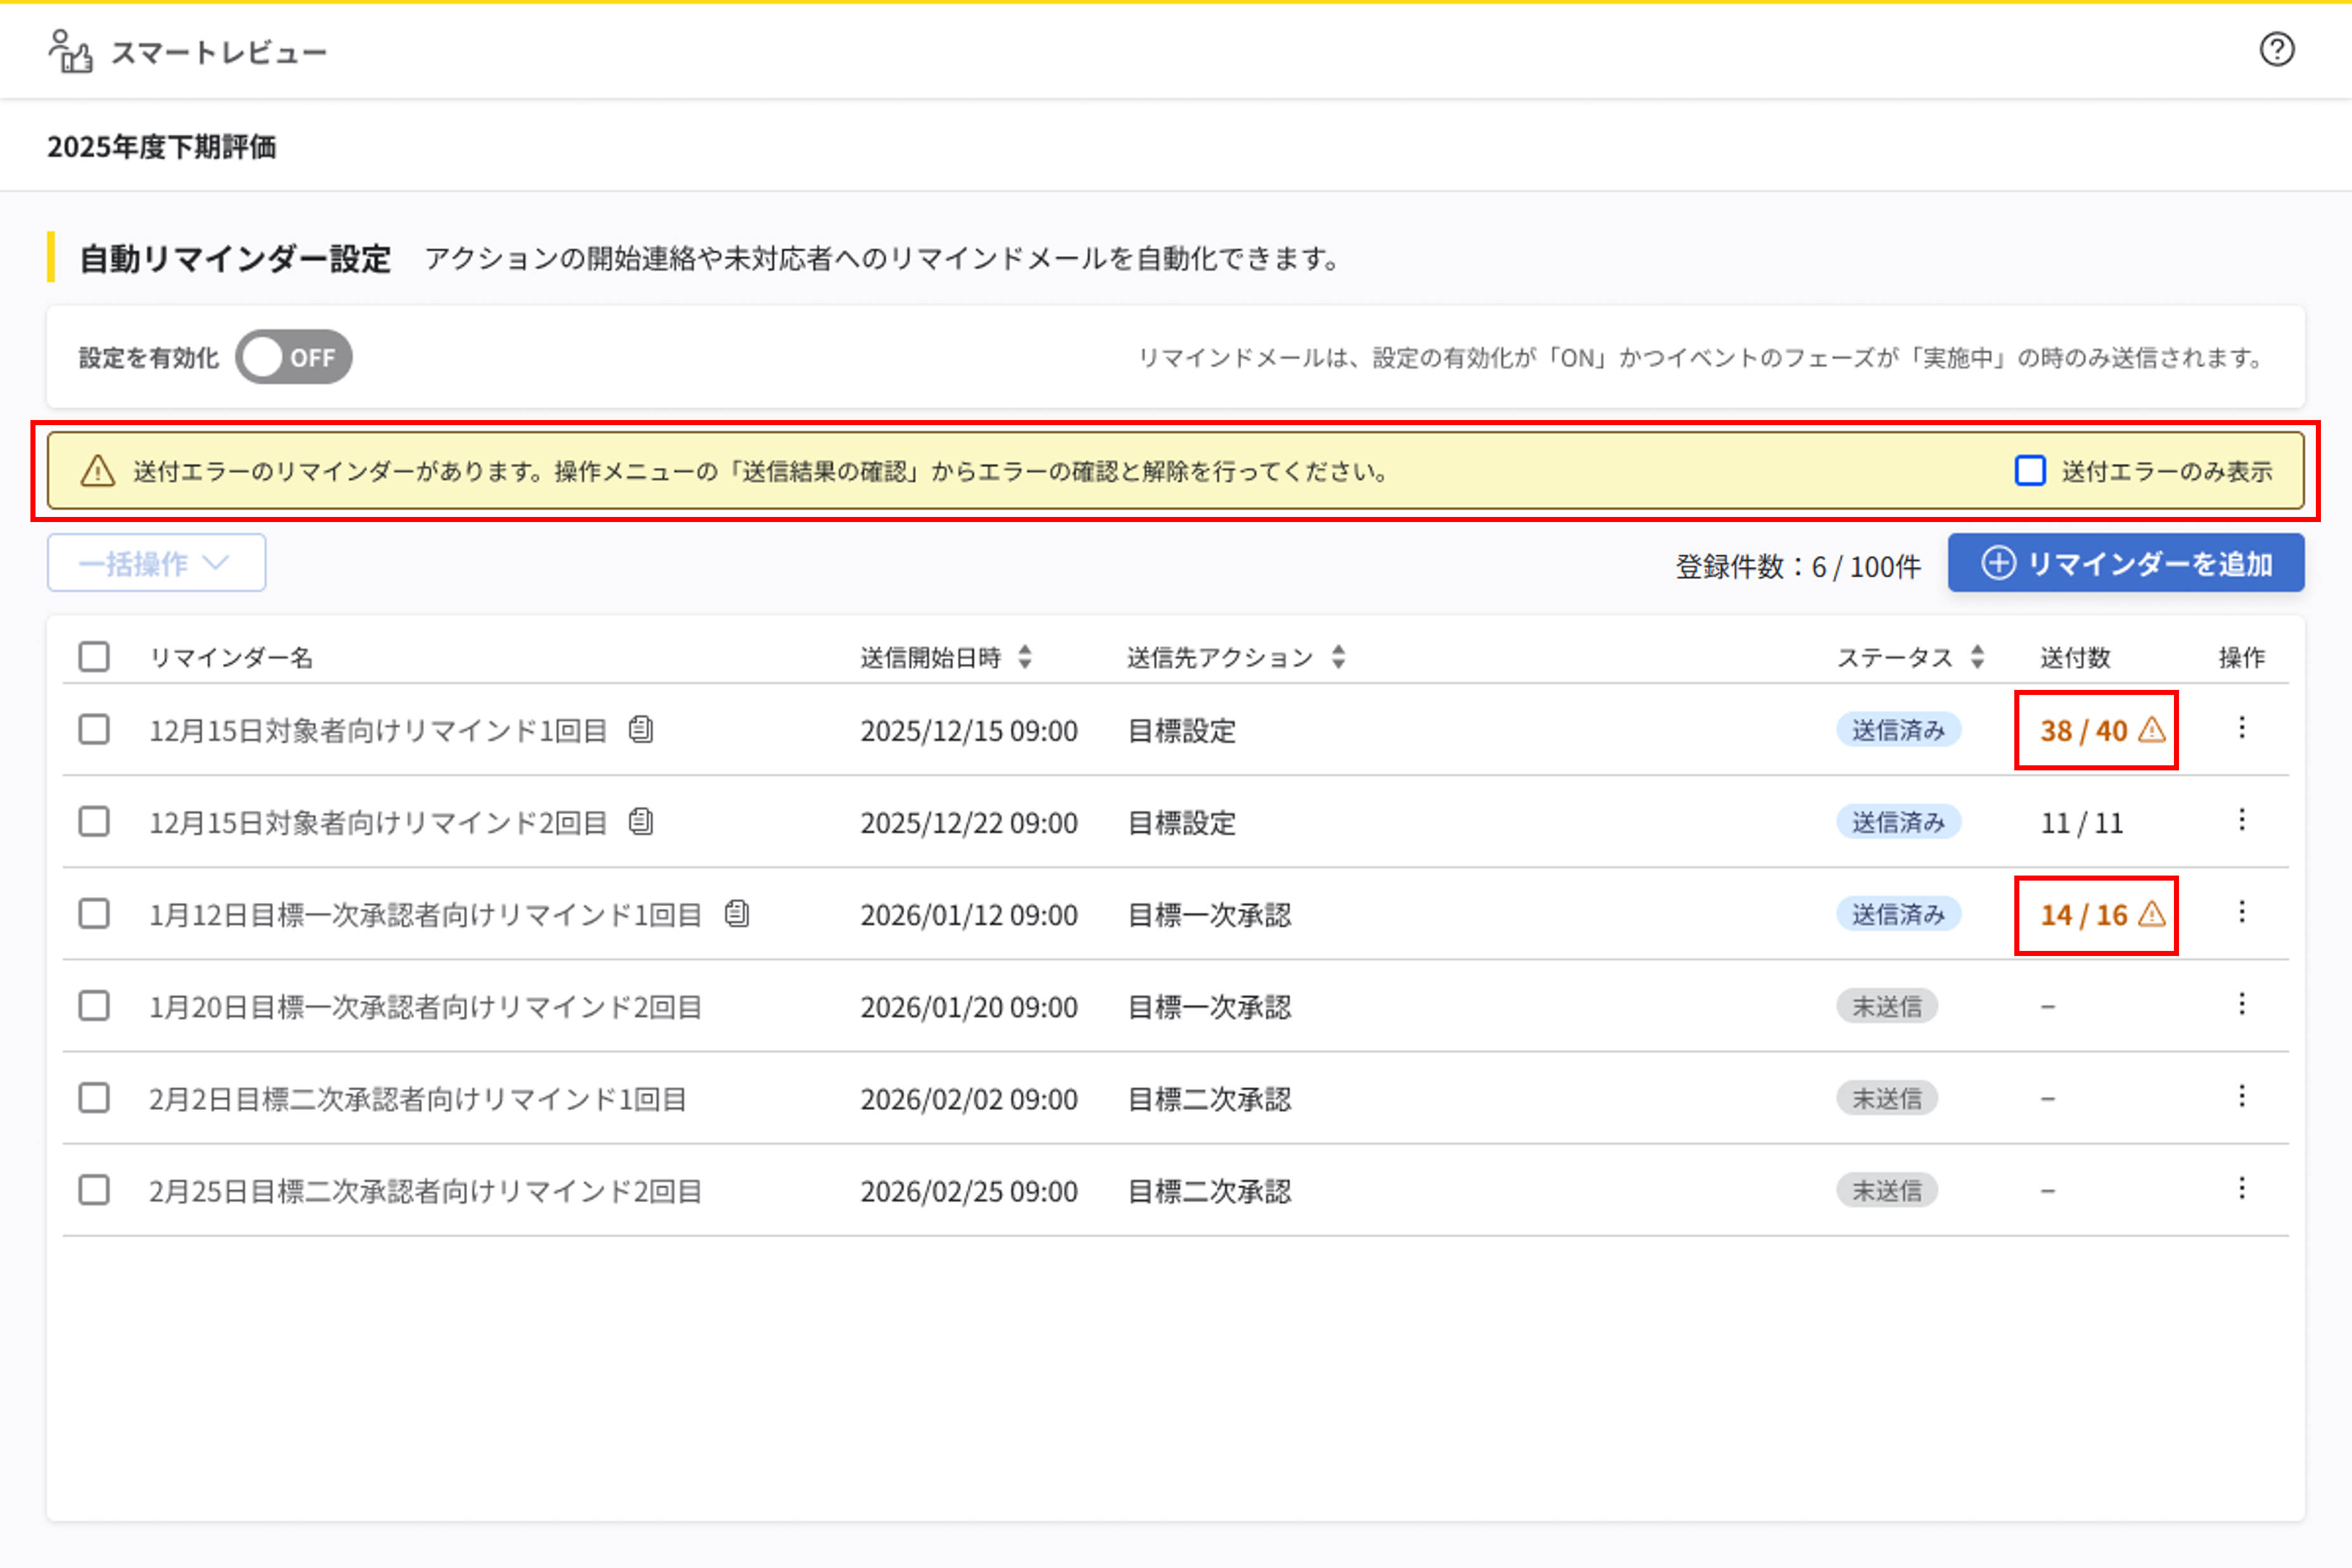The width and height of the screenshot is (2352, 1568).
Task: Open three-dot menu for 2月2日 reminder row
Action: [2241, 1096]
